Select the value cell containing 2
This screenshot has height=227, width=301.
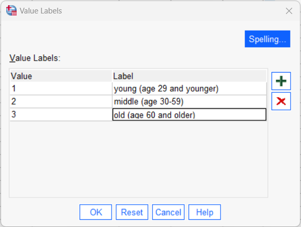[61, 102]
